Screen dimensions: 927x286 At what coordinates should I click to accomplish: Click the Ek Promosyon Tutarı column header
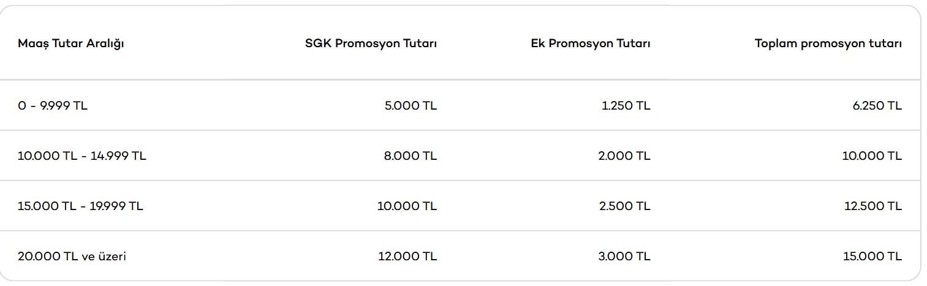point(591,43)
